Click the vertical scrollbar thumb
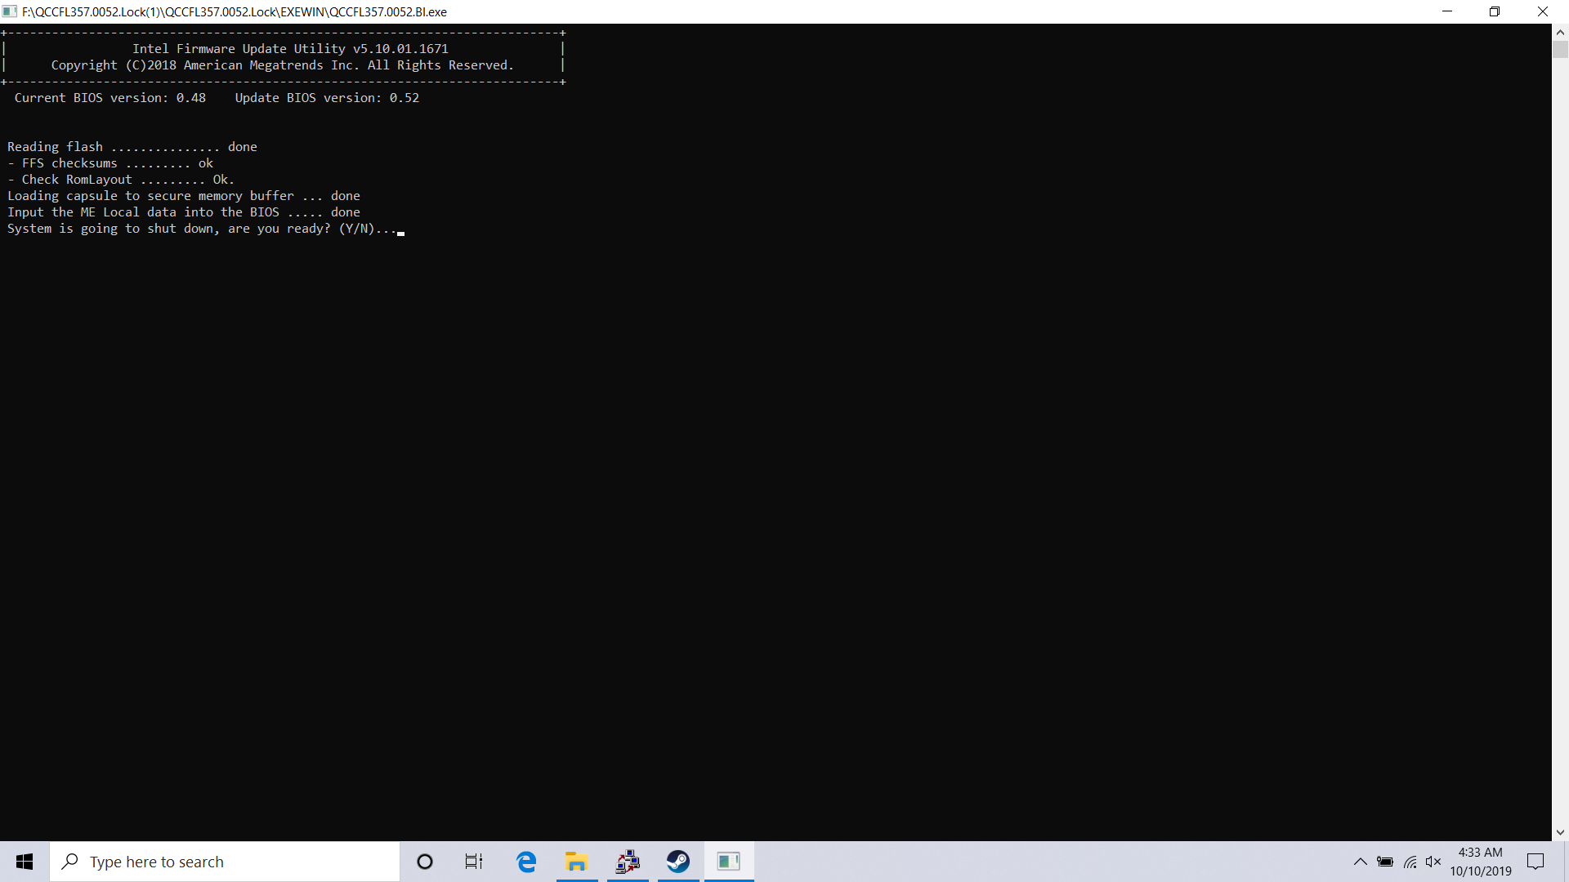This screenshot has height=882, width=1569. click(x=1560, y=49)
